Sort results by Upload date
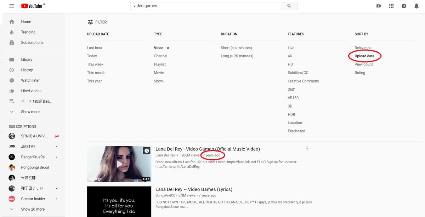 [x=364, y=56]
